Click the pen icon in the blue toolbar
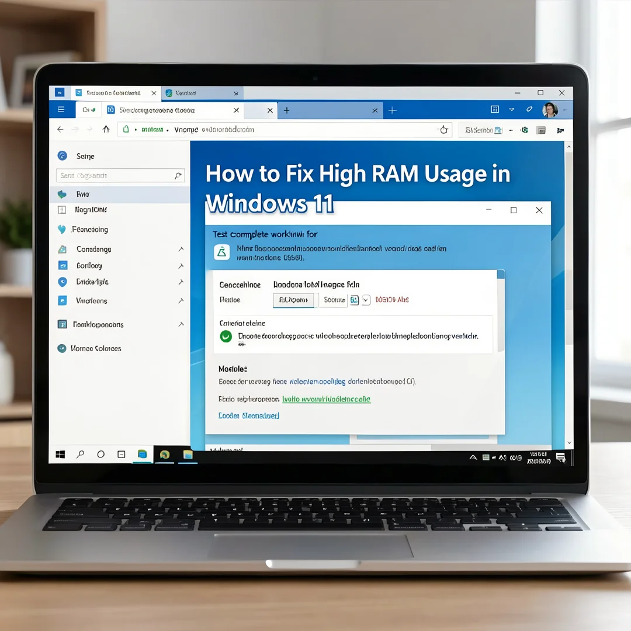This screenshot has width=631, height=631. pos(529,109)
